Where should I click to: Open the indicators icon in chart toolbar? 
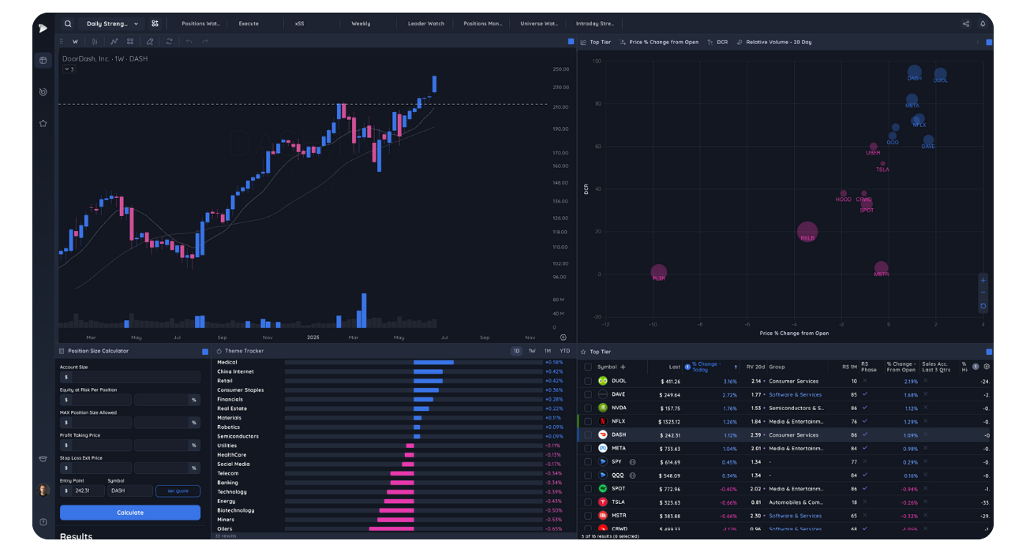point(114,42)
